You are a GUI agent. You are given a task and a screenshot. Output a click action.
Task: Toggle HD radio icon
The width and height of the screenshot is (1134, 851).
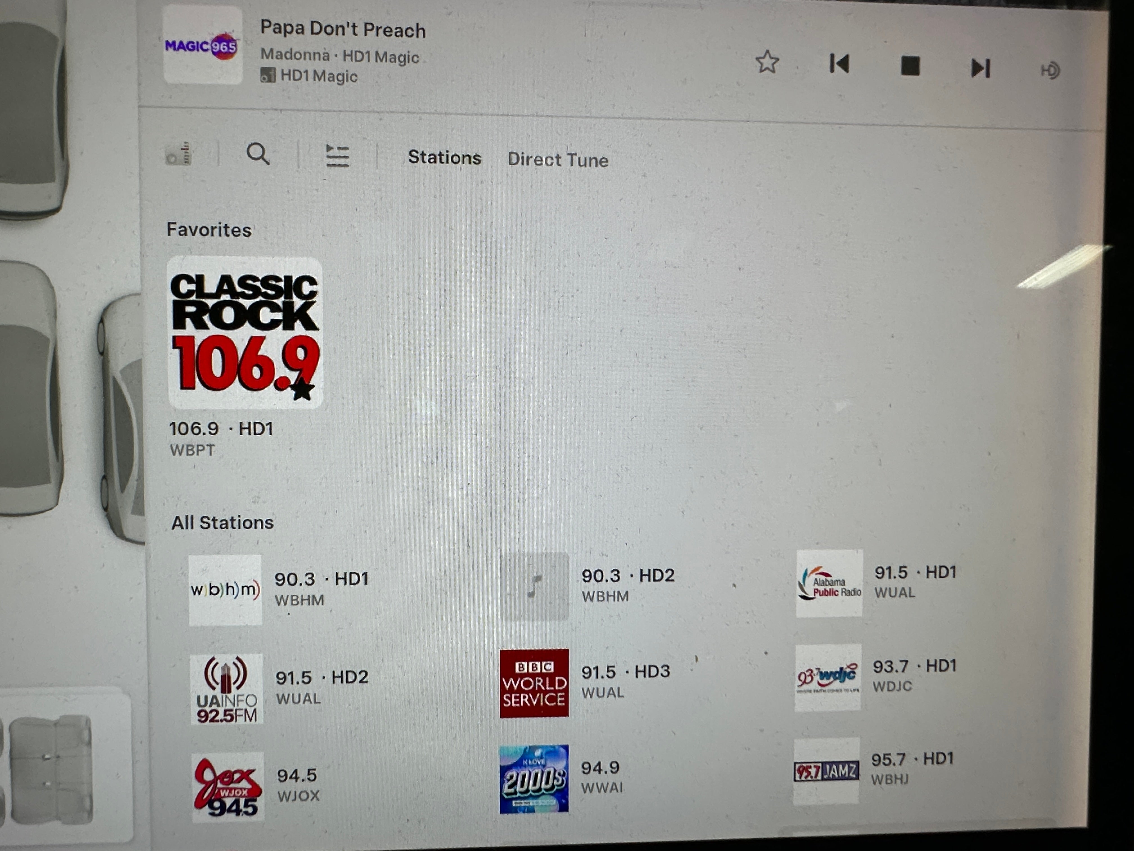[1050, 70]
